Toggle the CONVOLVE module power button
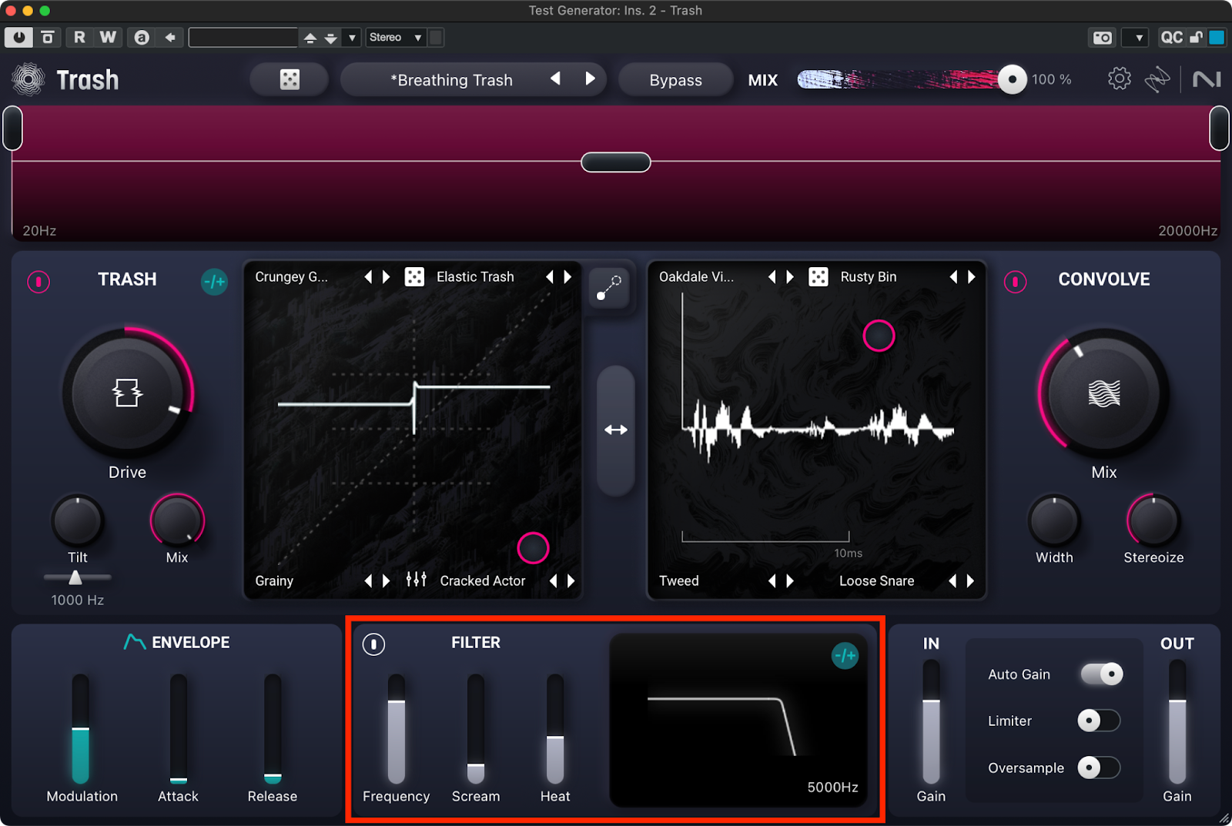Viewport: 1232px width, 826px height. pyautogui.click(x=1015, y=282)
